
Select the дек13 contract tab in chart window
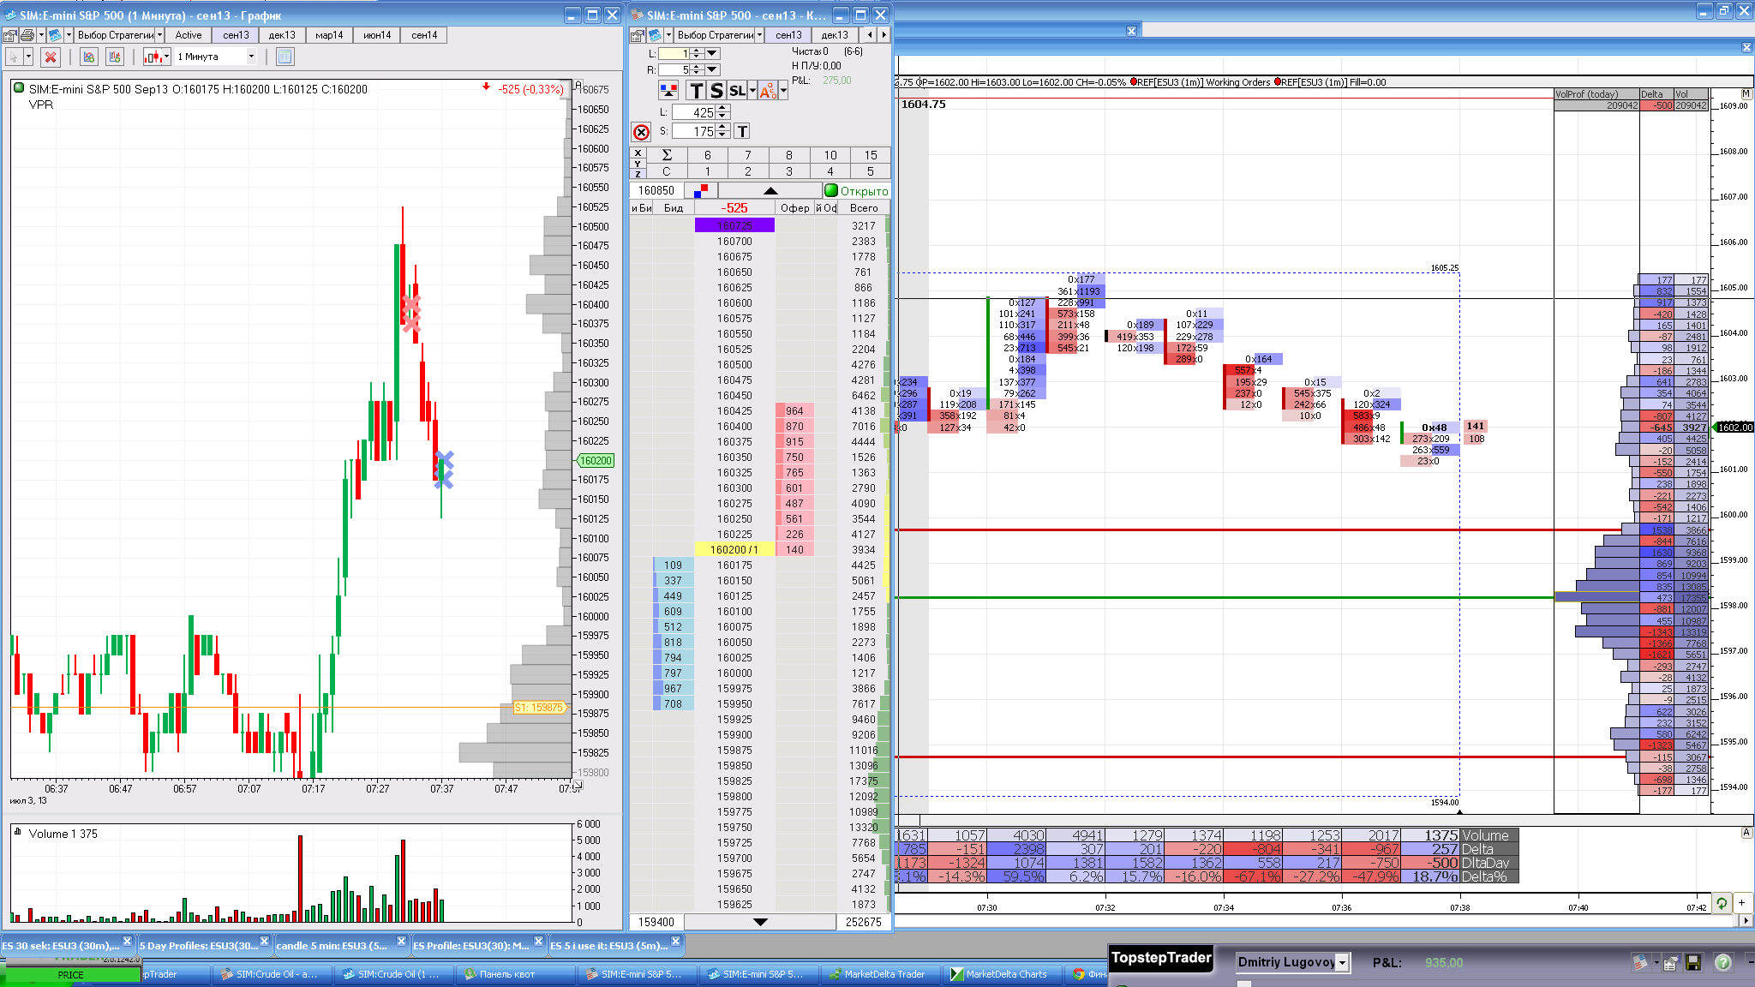(282, 35)
